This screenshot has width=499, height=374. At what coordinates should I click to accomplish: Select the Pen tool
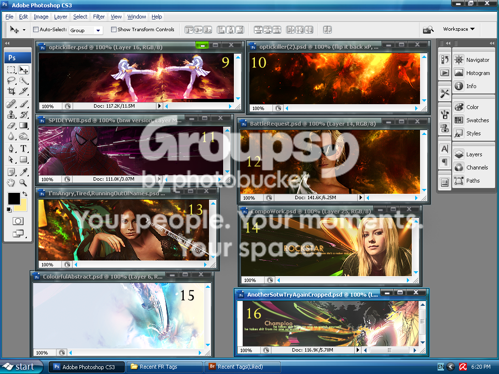[11, 149]
